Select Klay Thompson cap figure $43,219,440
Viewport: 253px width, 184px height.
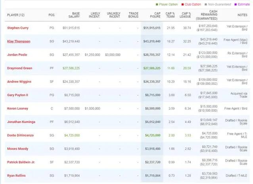[152, 41]
